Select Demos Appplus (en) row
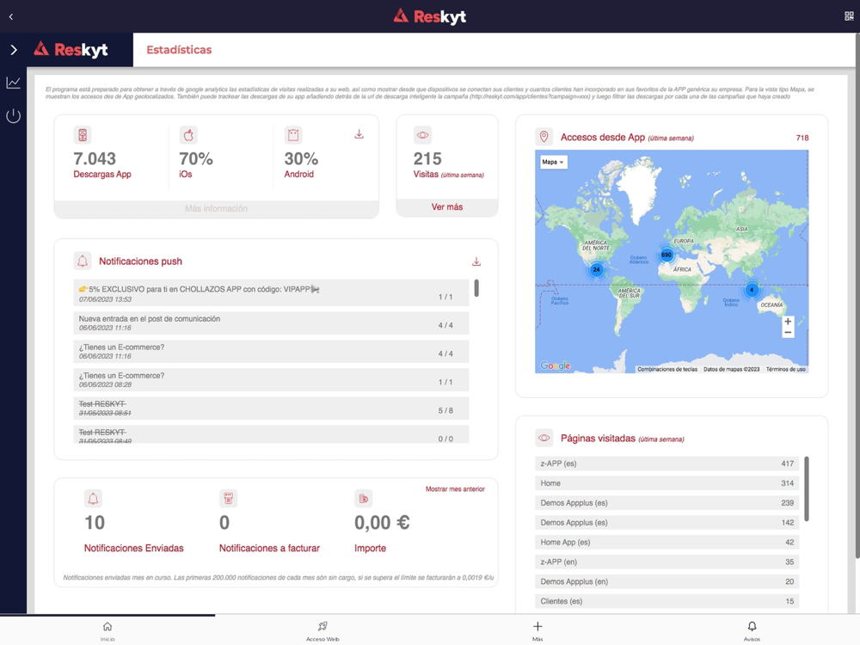 (667, 582)
